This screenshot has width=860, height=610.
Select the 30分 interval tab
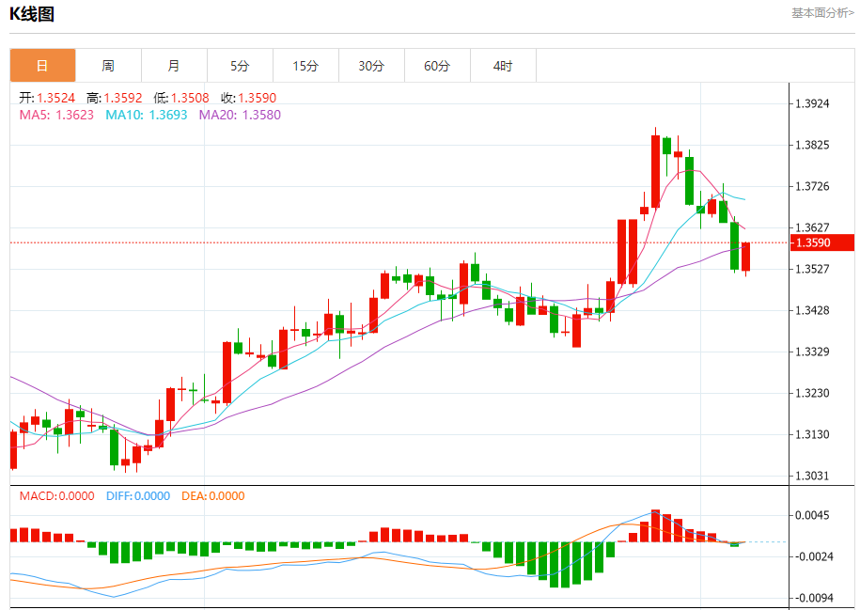(371, 66)
